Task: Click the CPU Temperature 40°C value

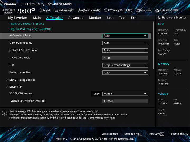Action: click(176, 34)
